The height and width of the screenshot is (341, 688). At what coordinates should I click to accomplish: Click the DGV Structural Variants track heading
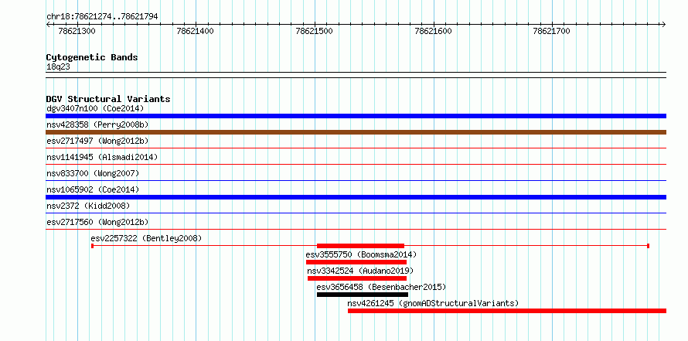click(108, 99)
